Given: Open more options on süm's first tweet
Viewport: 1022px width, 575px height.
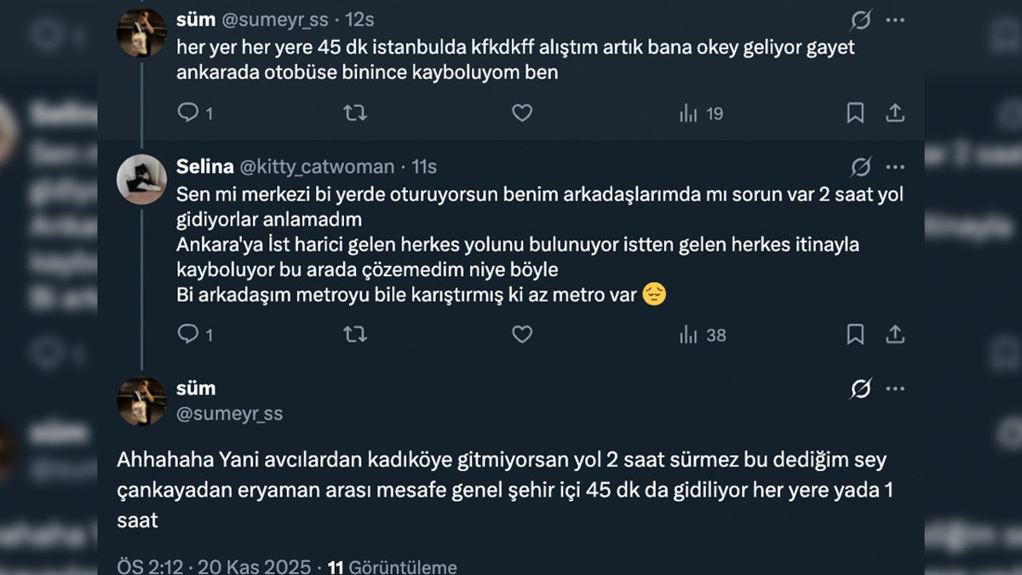Looking at the screenshot, I should coord(895,20).
